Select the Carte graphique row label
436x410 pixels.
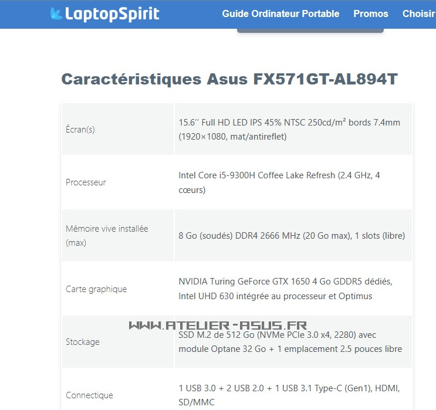click(96, 289)
